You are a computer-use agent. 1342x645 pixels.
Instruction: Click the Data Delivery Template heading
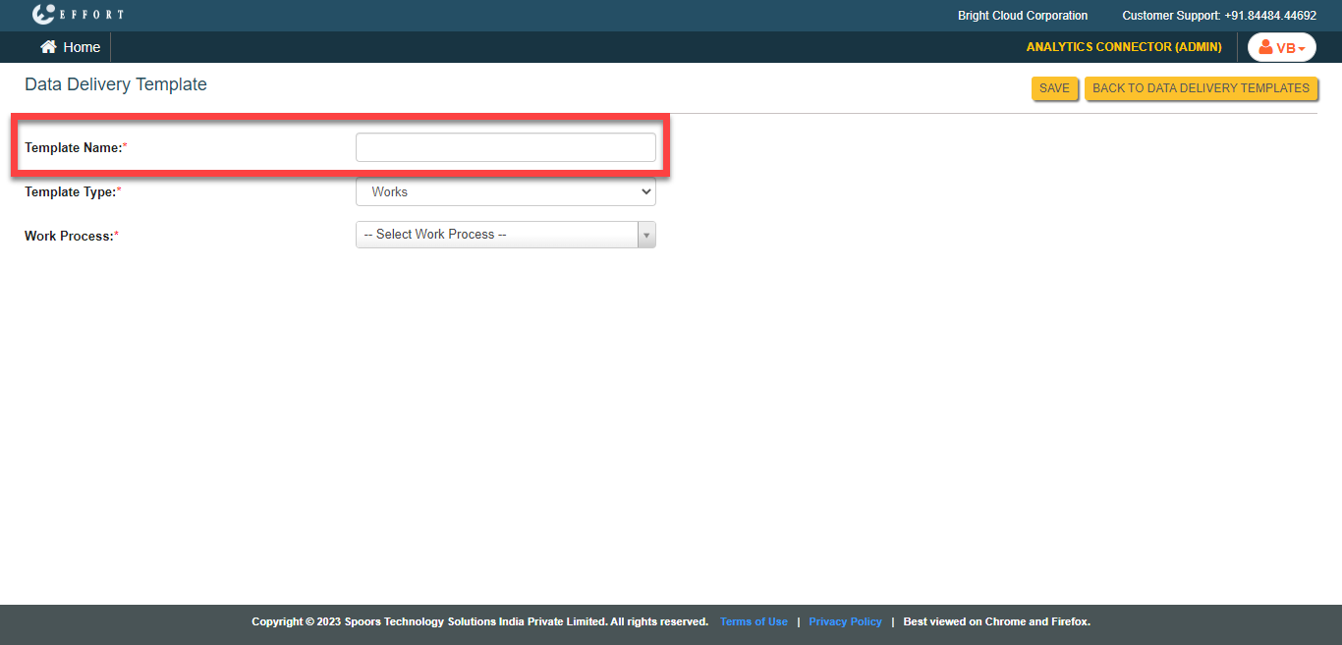click(x=116, y=84)
